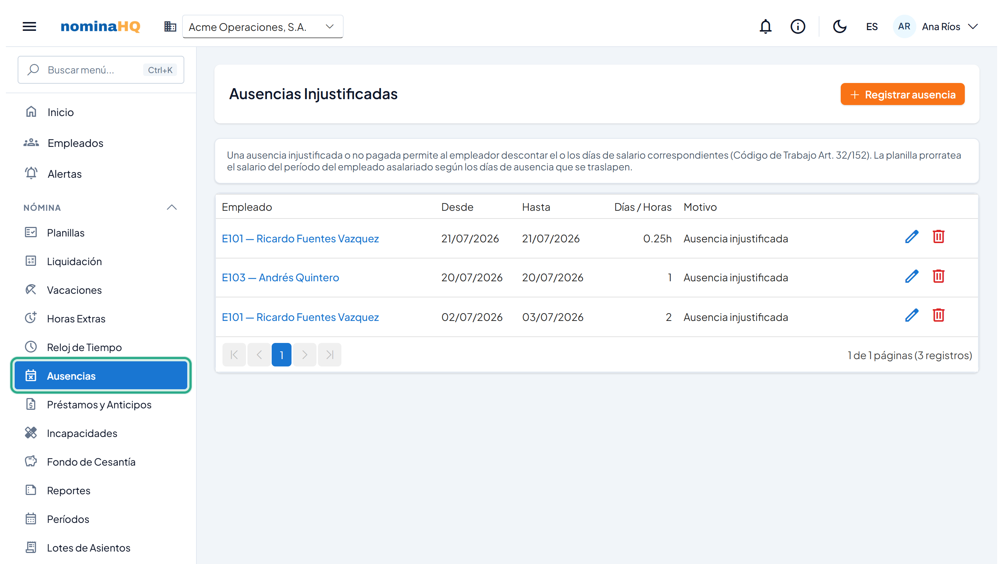The image size is (1003, 564).
Task: Click the Fondo de Cesantía piggy icon
Action: point(31,461)
